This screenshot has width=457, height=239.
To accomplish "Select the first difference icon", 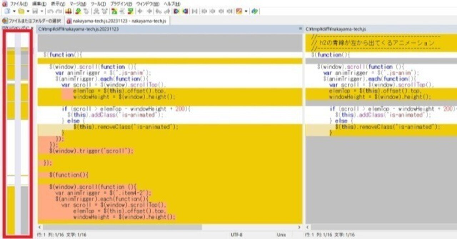I will click(204, 12).
